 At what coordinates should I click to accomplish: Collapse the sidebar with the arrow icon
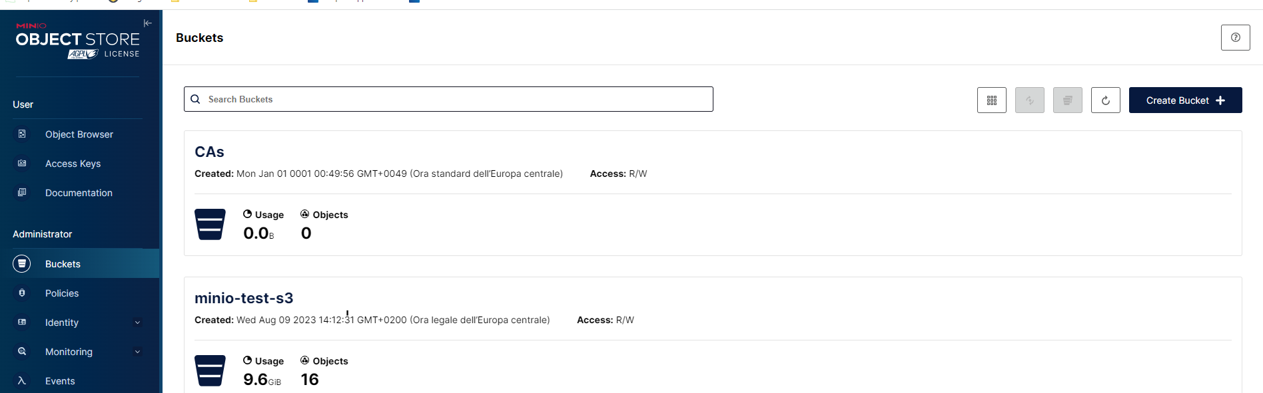(148, 23)
